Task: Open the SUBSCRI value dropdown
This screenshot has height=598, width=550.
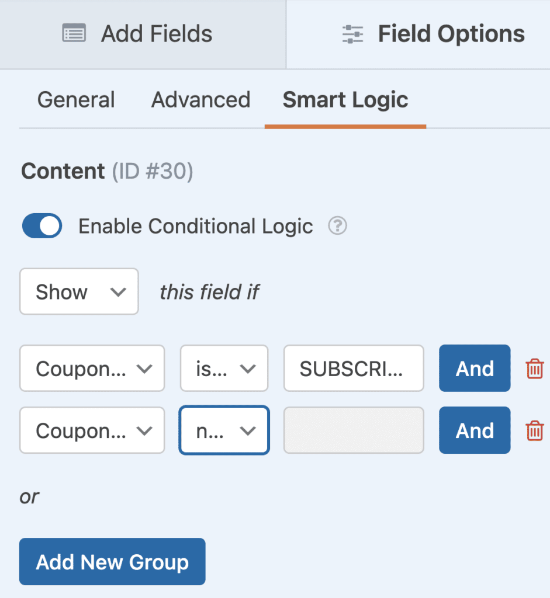Action: tap(353, 368)
